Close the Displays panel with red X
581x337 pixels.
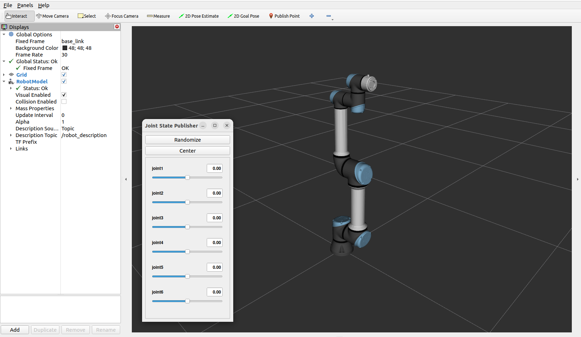[x=117, y=27]
